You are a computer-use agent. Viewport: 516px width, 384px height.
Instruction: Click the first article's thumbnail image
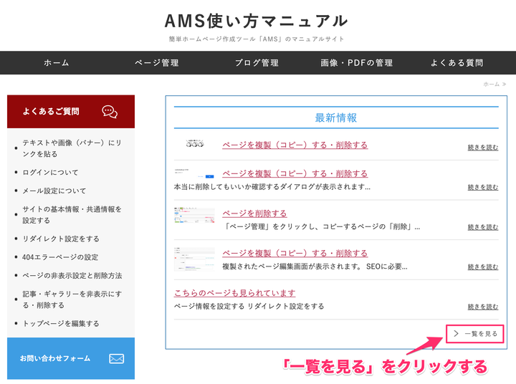194,144
